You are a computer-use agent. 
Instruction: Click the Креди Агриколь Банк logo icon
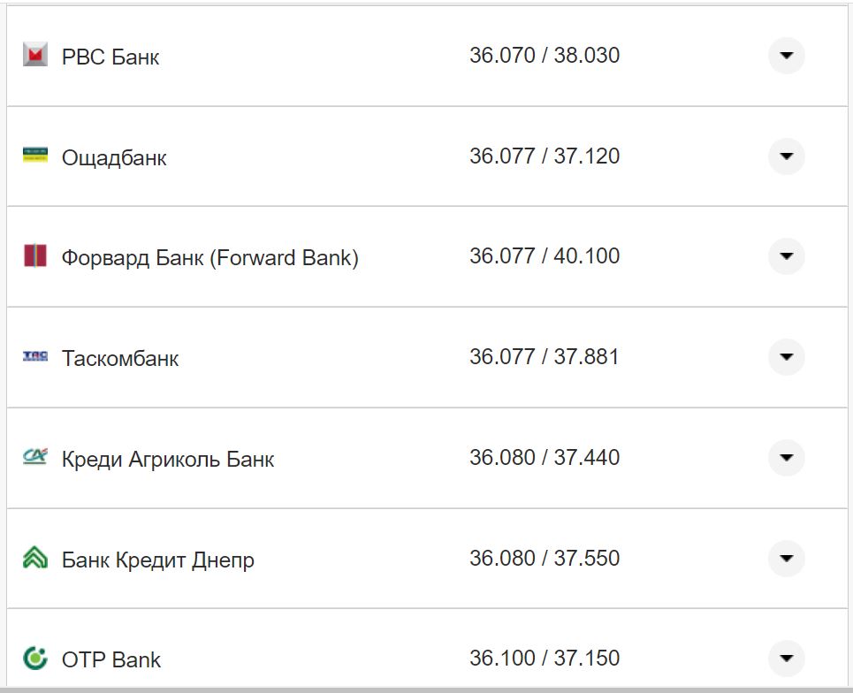click(35, 457)
